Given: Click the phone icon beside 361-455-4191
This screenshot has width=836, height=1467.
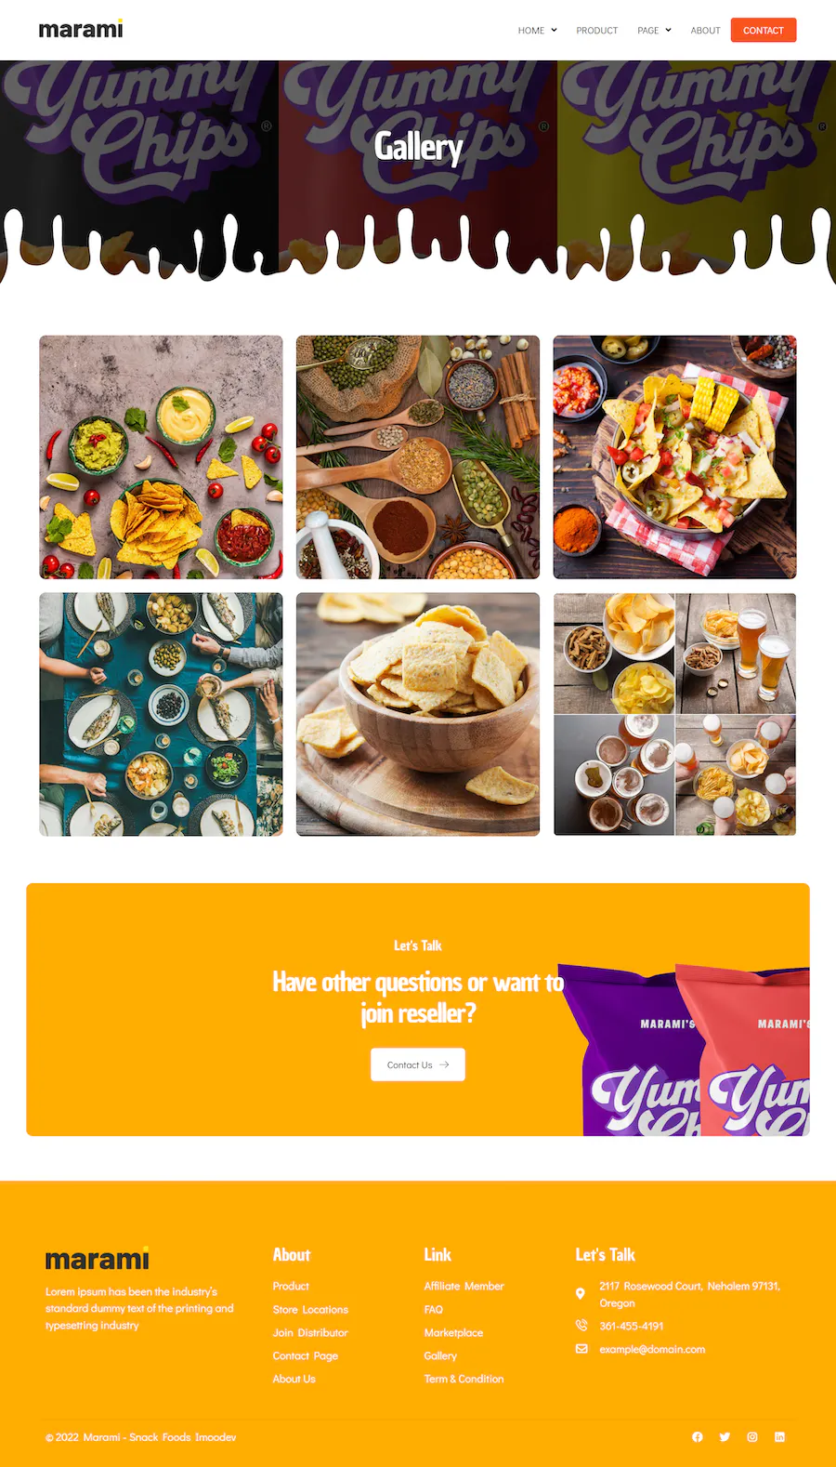Looking at the screenshot, I should (581, 1326).
